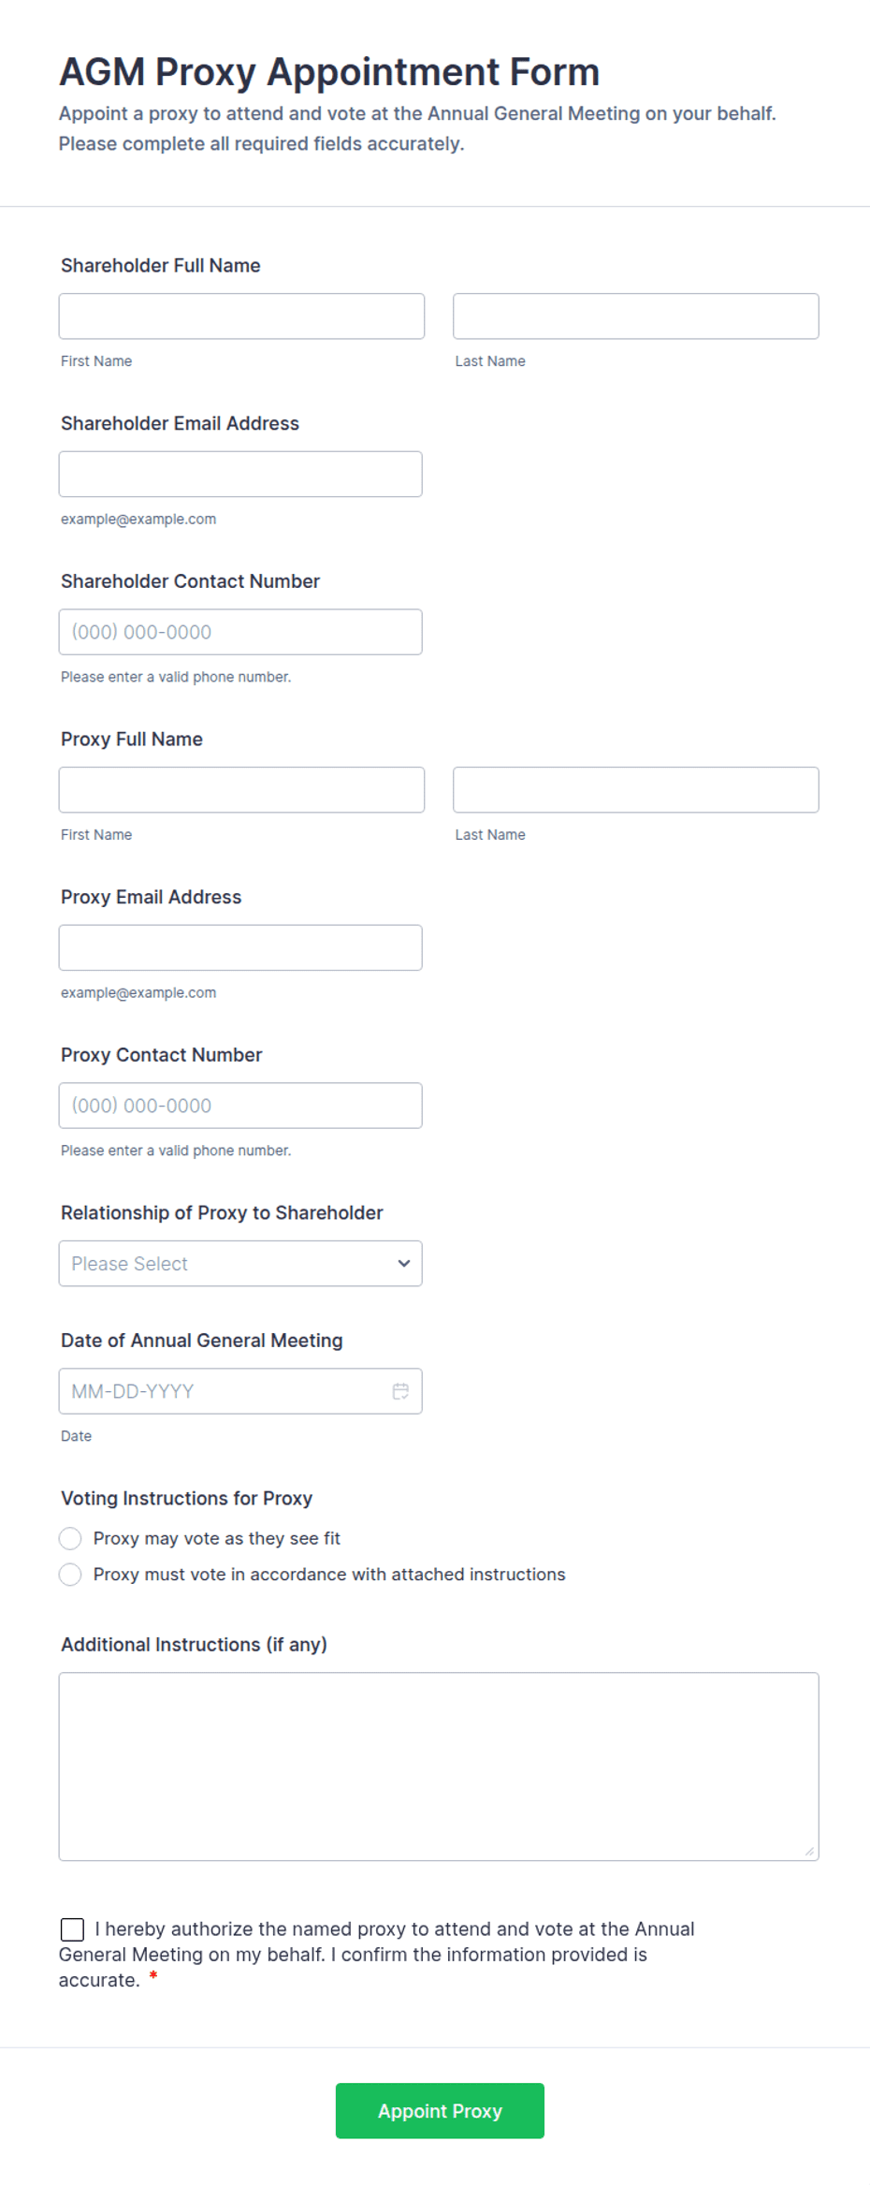Click the Proxy Email Address field
Image resolution: width=870 pixels, height=2185 pixels.
[240, 946]
